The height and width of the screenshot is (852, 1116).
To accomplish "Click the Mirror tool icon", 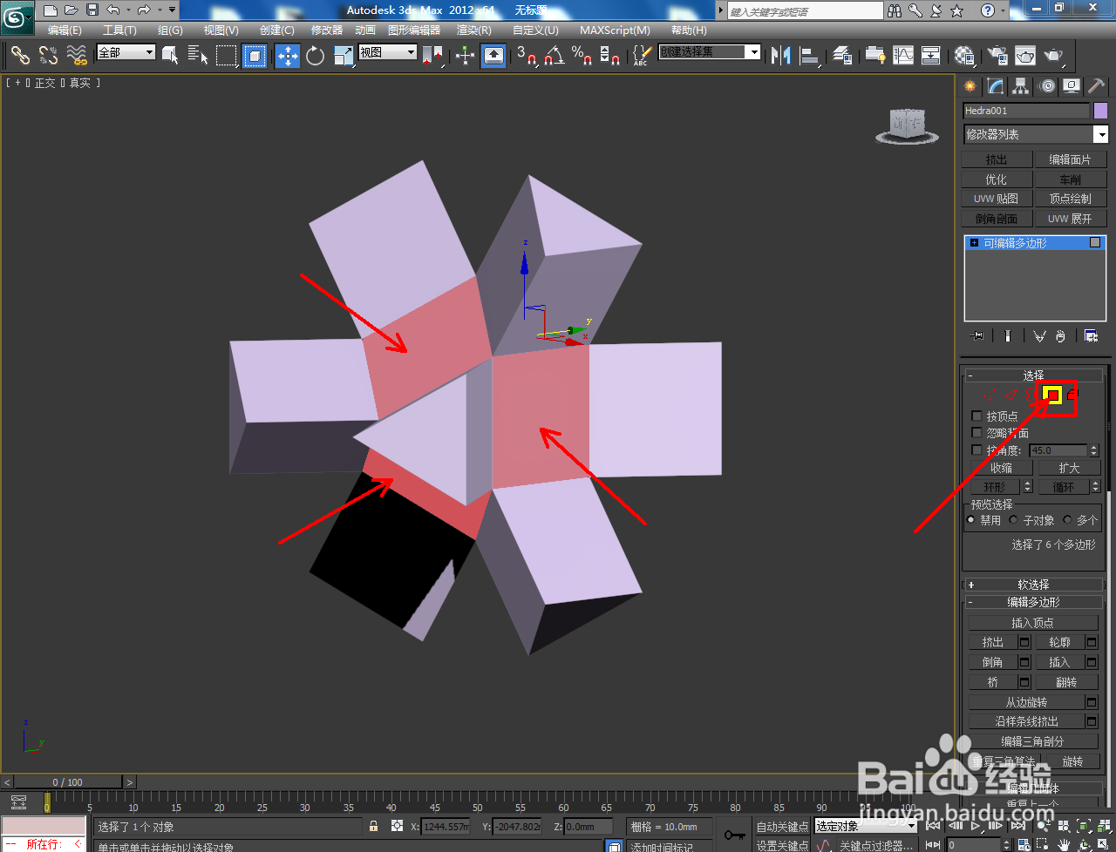I will coord(781,56).
